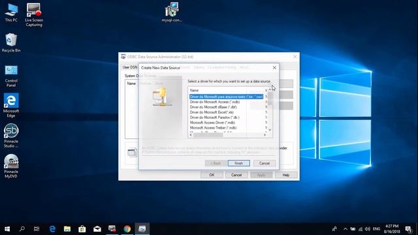Image resolution: width=418 pixels, height=235 pixels.
Task: Close the Create New Data Source dialog
Action: (274, 68)
